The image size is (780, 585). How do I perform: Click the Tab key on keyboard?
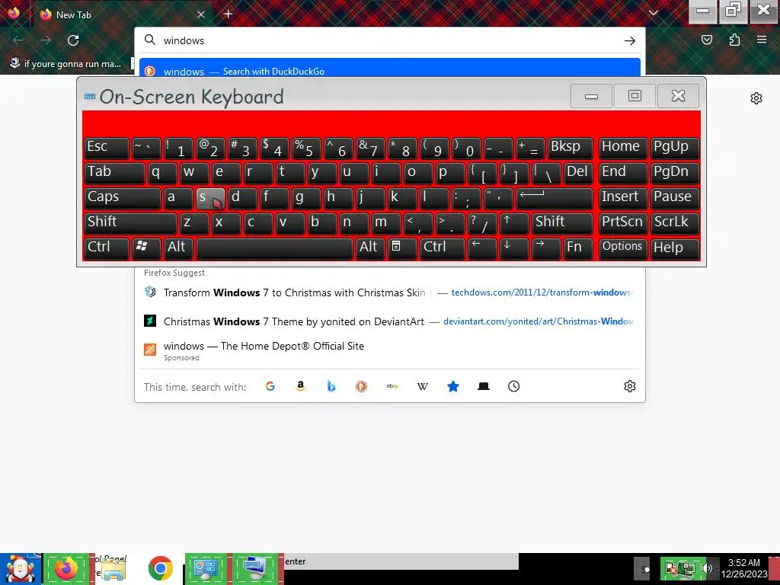click(x=114, y=173)
